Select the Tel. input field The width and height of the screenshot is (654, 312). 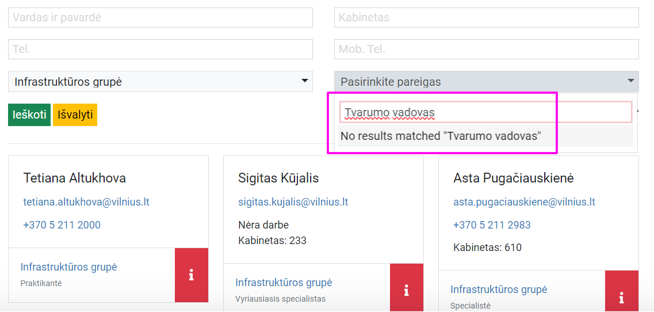[x=160, y=50]
